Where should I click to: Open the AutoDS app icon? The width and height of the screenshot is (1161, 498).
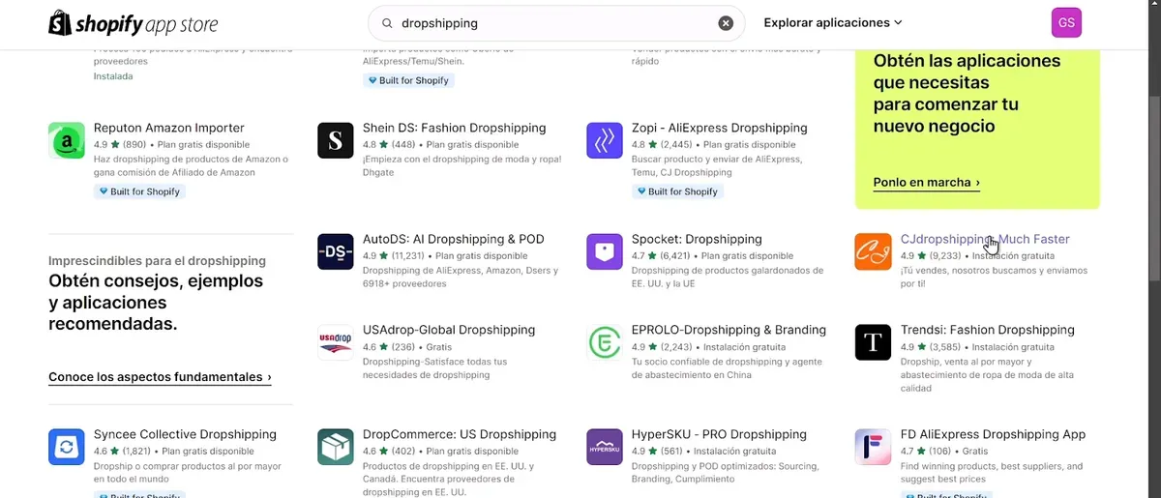point(336,251)
